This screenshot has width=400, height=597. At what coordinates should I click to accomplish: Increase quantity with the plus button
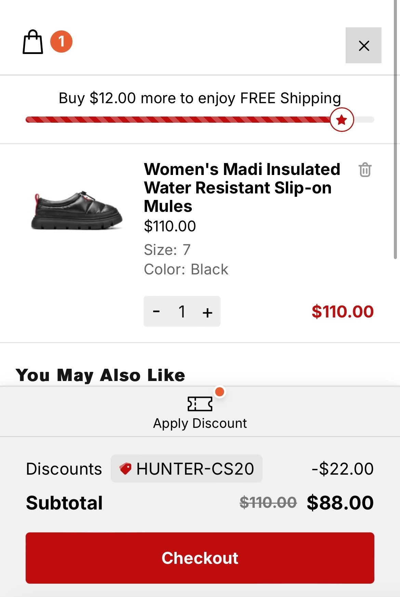pos(208,311)
